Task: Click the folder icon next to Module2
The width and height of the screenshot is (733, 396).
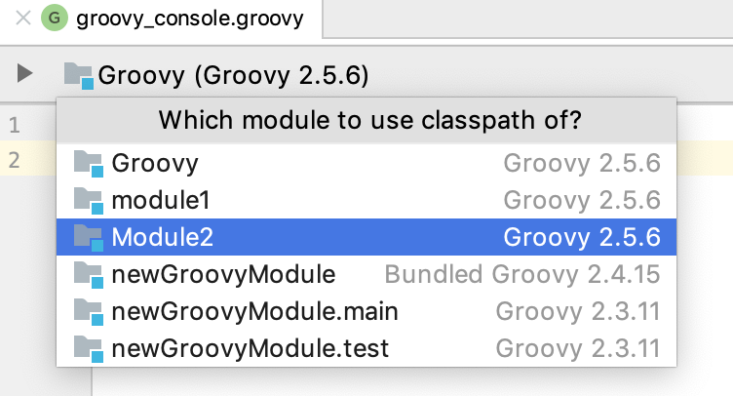Action: click(90, 238)
